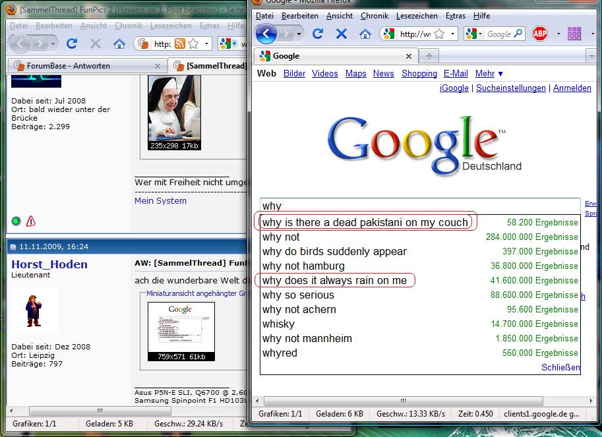Open Lesezeichen menu in Google window
Viewport: 602px width, 437px height.
tap(417, 16)
